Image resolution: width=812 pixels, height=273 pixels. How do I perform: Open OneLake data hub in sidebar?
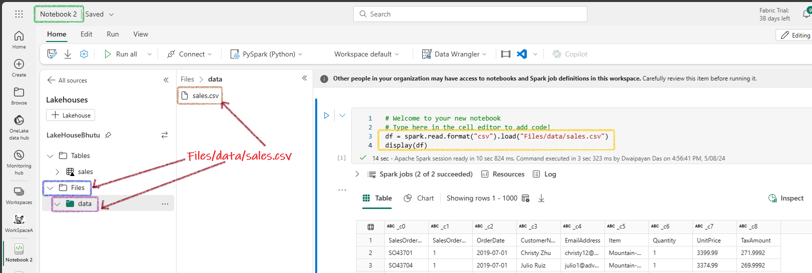coord(19,127)
